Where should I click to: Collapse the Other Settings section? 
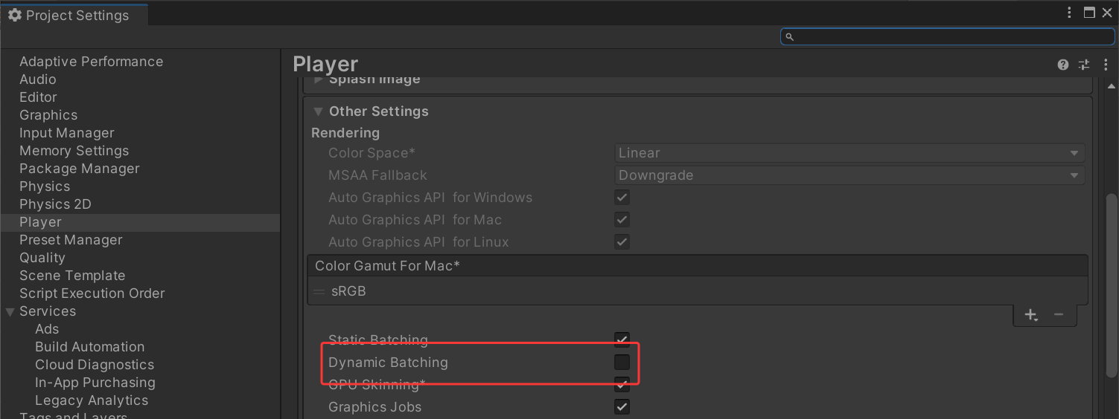coord(318,111)
